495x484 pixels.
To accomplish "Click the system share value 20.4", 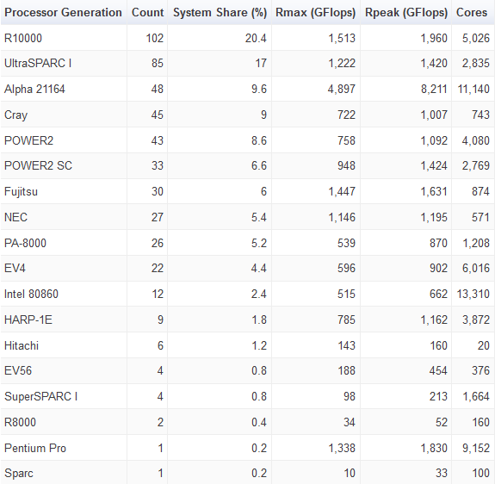I will (x=256, y=38).
